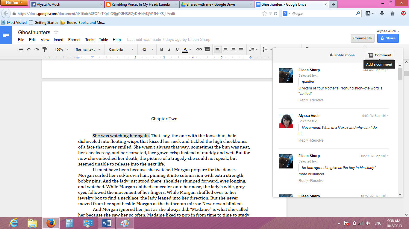Redo the last undone edit
409x229 pixels.
coord(37,49)
